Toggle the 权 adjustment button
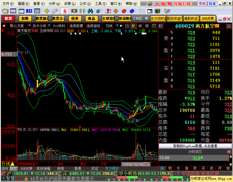Screen dimensions: 233x182 click(x=133, y=26)
